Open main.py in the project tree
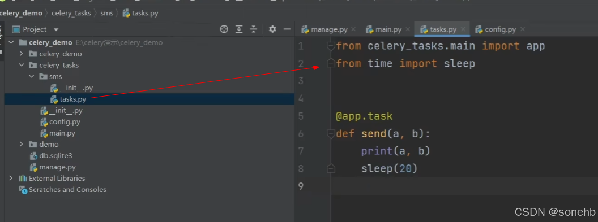This screenshot has height=222, width=598. pyautogui.click(x=58, y=133)
